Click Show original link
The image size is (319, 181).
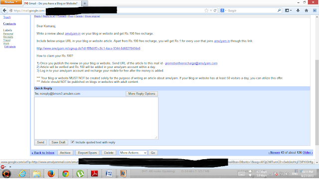(92, 16)
